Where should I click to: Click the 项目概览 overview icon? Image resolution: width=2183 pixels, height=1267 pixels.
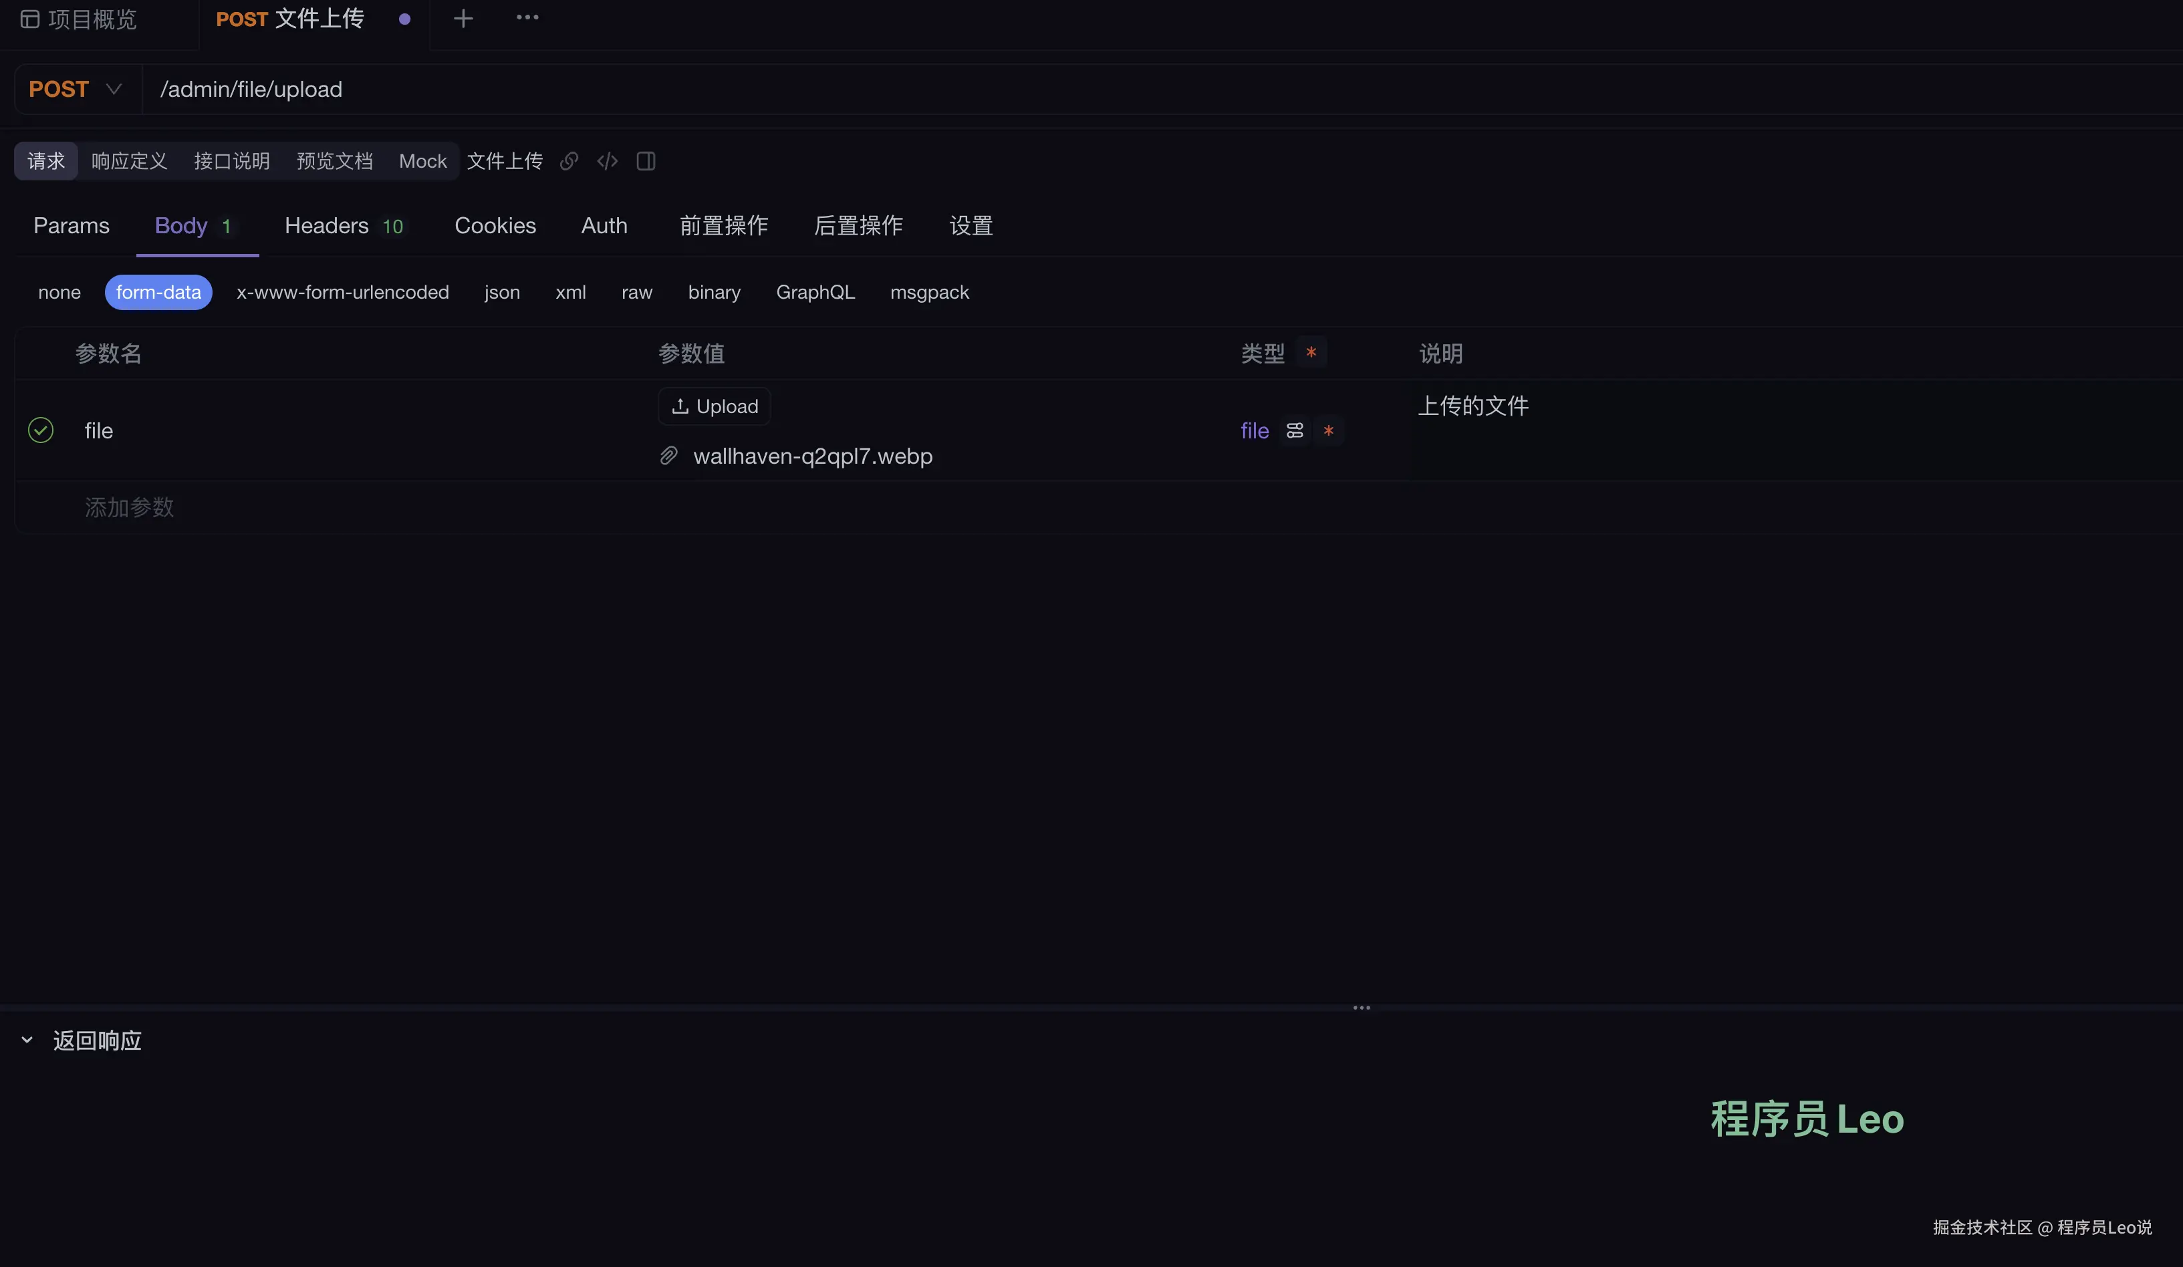(30, 19)
